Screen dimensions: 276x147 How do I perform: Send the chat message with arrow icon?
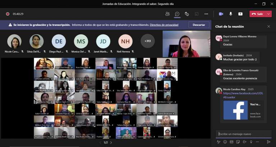click(268, 142)
